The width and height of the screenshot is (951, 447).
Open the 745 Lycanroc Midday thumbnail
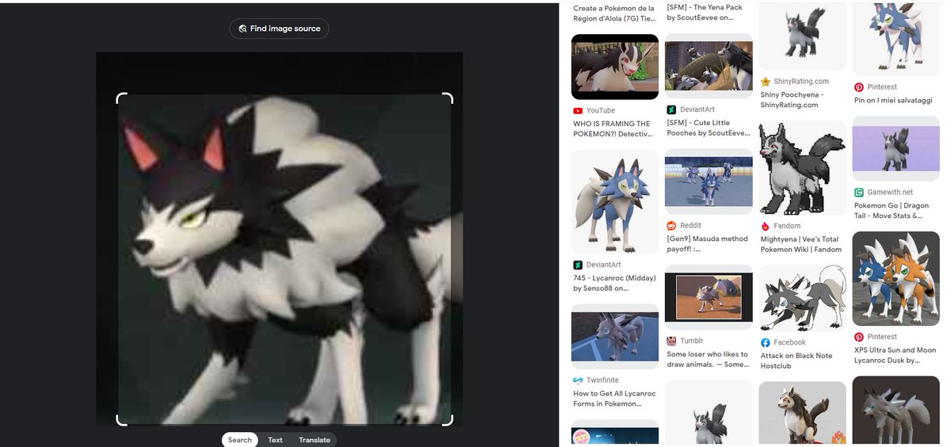[615, 201]
